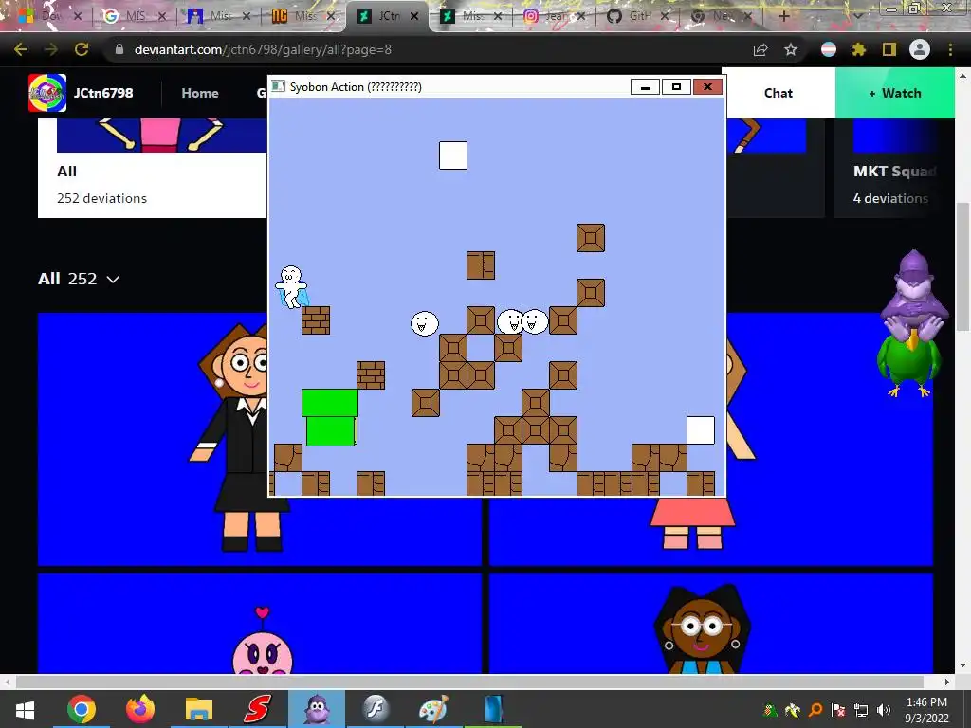The height and width of the screenshot is (728, 971).
Task: Click the Syobon Action window title icon
Action: [279, 86]
